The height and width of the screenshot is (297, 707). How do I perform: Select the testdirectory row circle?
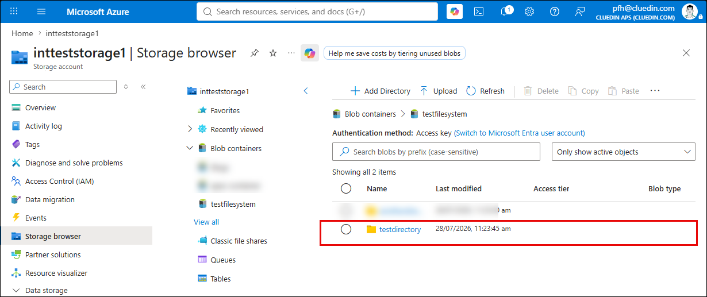(x=346, y=229)
